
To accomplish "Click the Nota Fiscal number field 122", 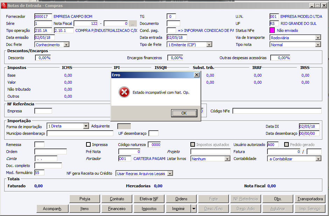I will (x=86, y=23).
